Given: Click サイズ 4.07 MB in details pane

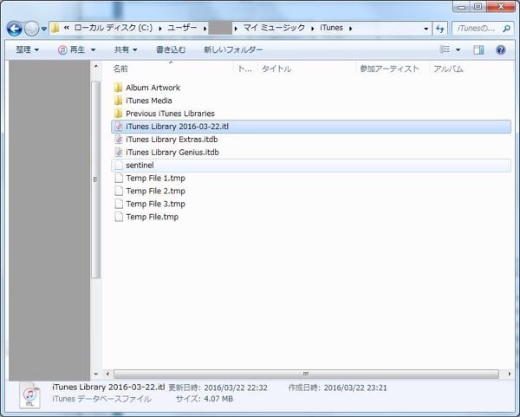Looking at the screenshot, I should pyautogui.click(x=205, y=399).
